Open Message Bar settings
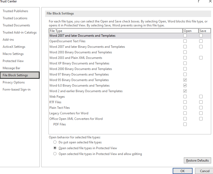213x174 pixels. click(11, 68)
